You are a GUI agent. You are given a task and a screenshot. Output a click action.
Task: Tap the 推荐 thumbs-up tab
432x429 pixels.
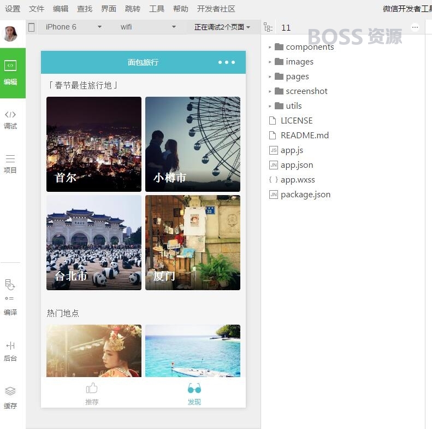pos(92,394)
